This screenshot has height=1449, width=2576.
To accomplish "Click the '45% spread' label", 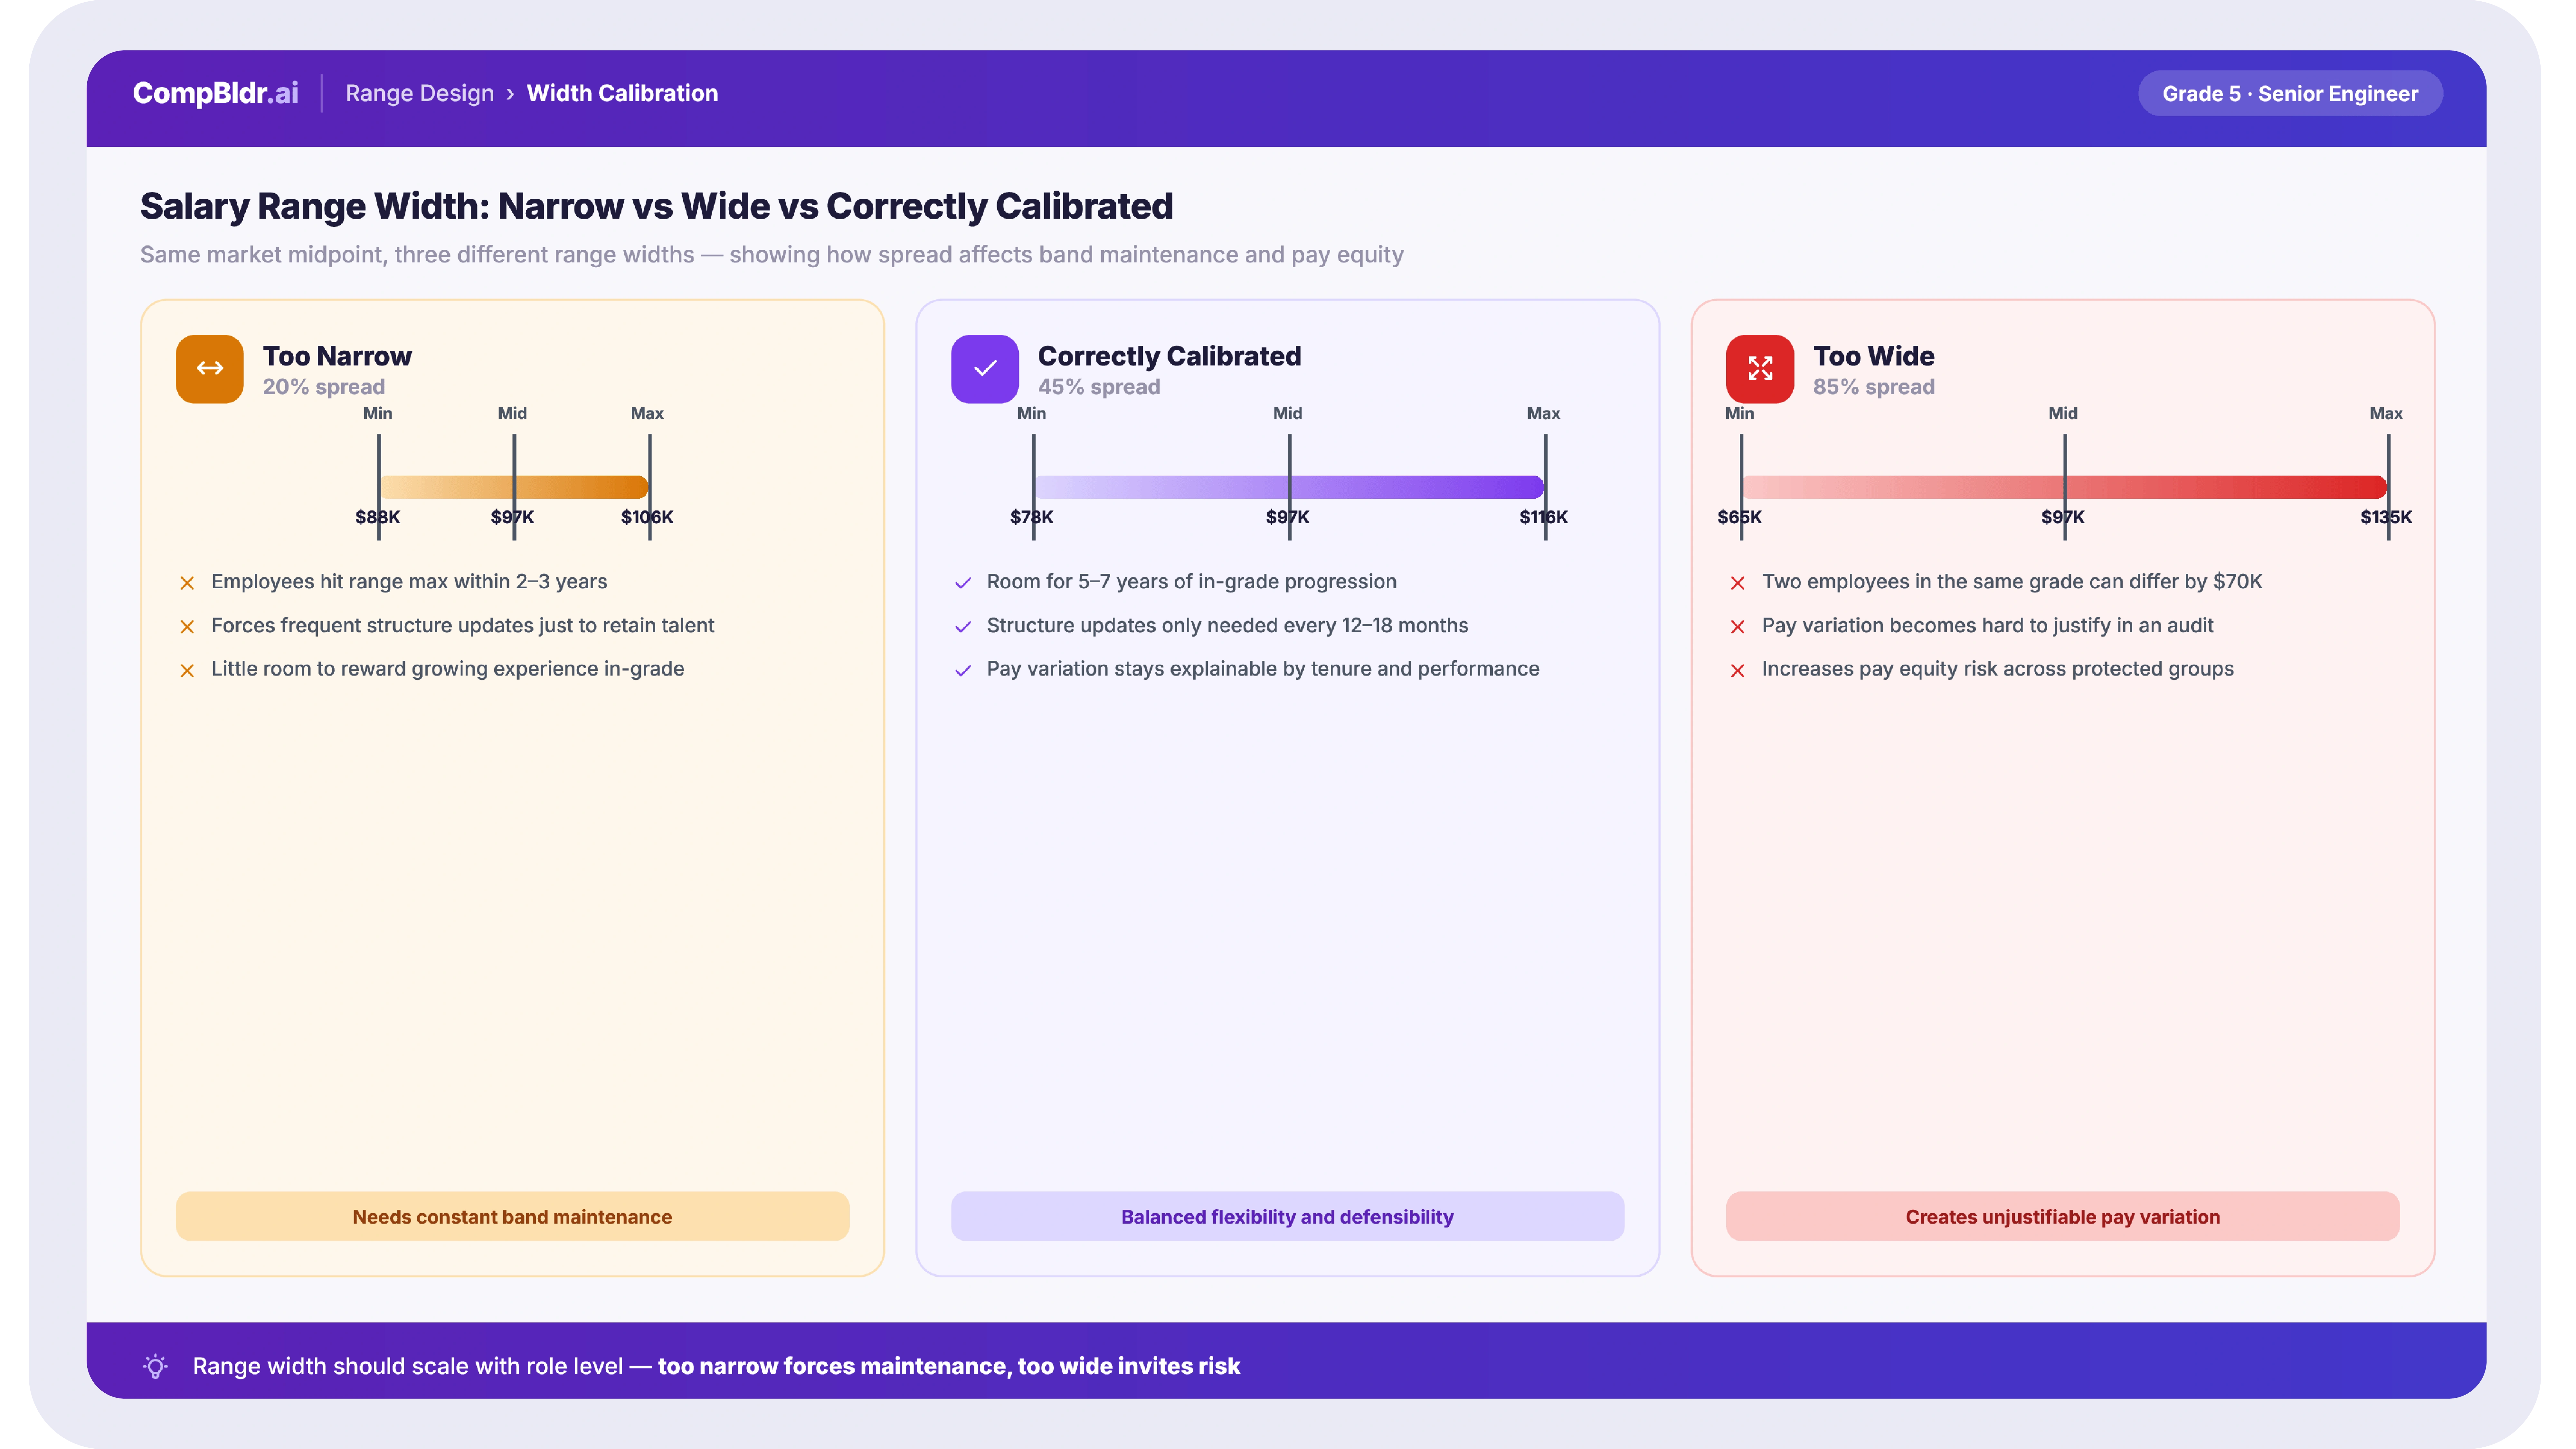I will coord(1099,387).
